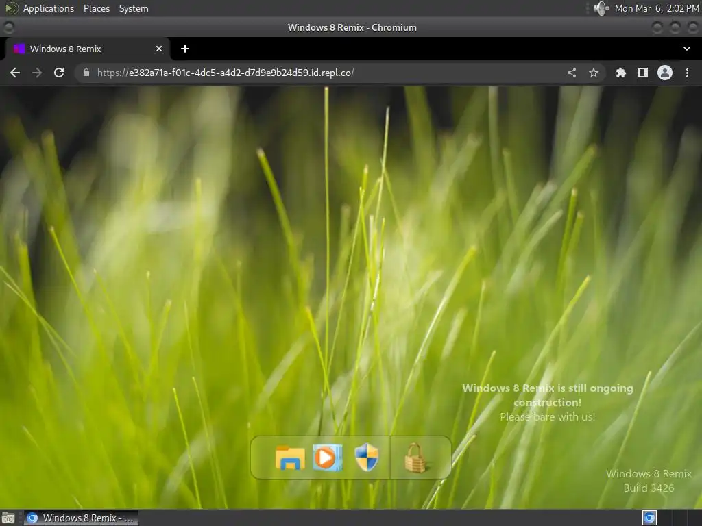
Task: Select Windows 8 Remix taskbar window button
Action: click(81, 518)
